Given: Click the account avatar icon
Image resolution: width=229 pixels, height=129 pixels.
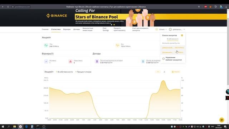Looking at the screenshot, I should pyautogui.click(x=170, y=29).
